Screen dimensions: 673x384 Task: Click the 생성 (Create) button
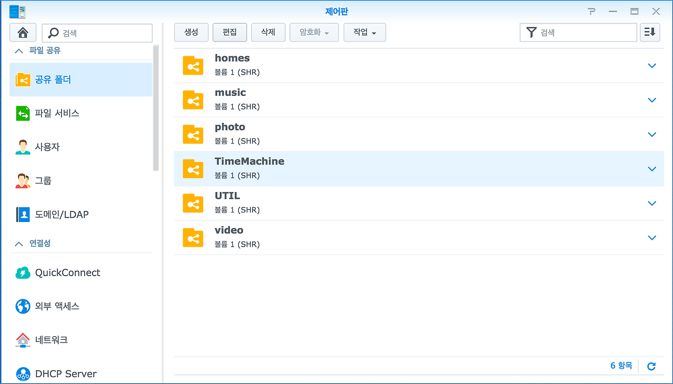coord(191,32)
